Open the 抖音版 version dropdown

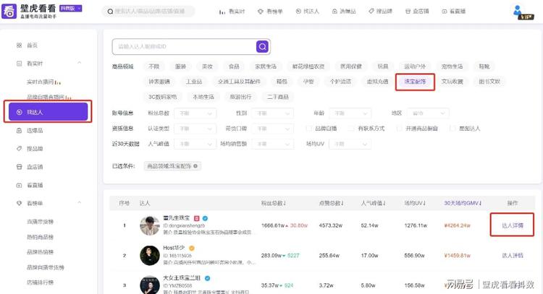[71, 8]
